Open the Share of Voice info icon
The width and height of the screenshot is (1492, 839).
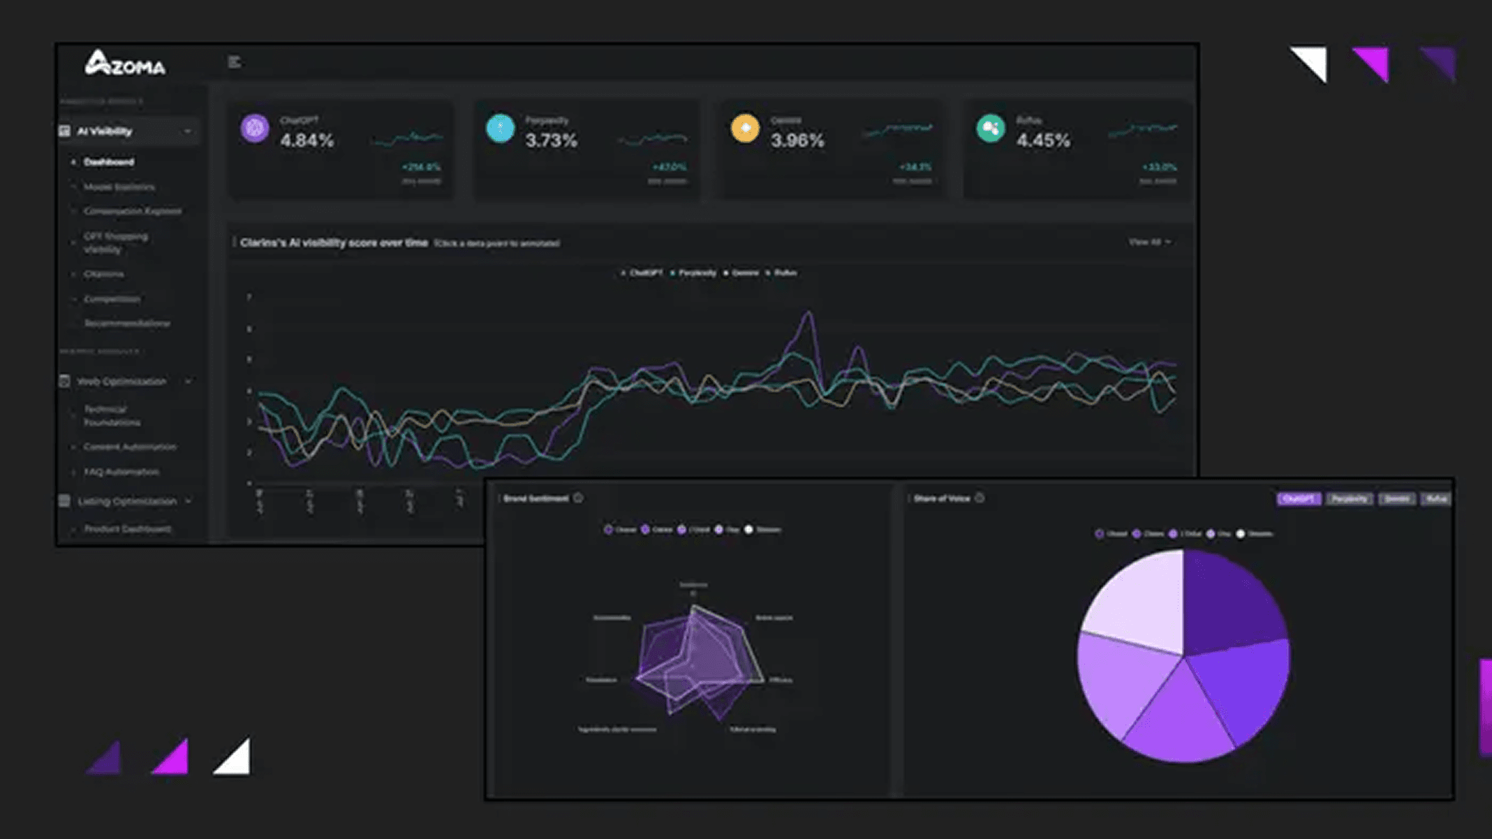pyautogui.click(x=980, y=498)
